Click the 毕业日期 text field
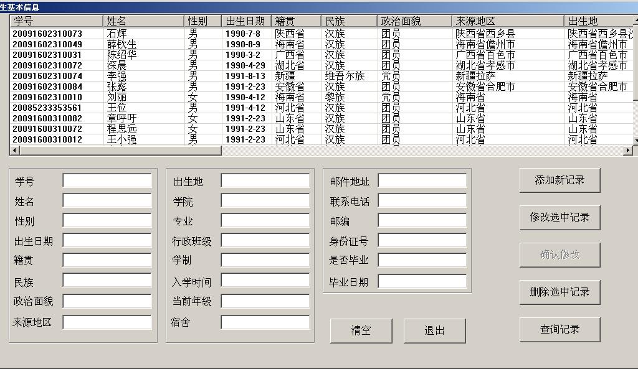This screenshot has height=369, width=638. (x=422, y=281)
